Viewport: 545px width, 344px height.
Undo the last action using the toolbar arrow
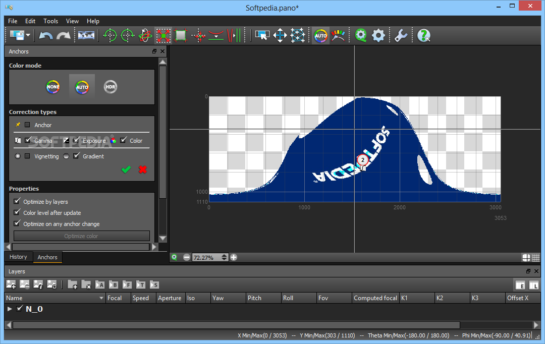point(45,35)
